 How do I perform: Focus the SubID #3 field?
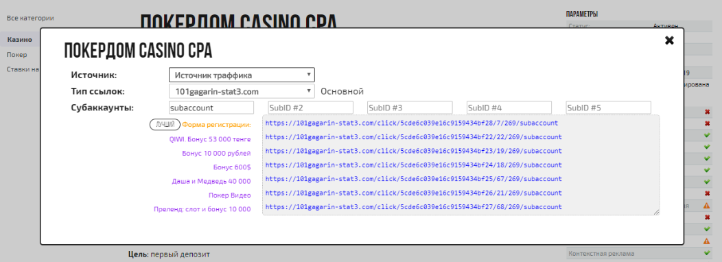410,108
